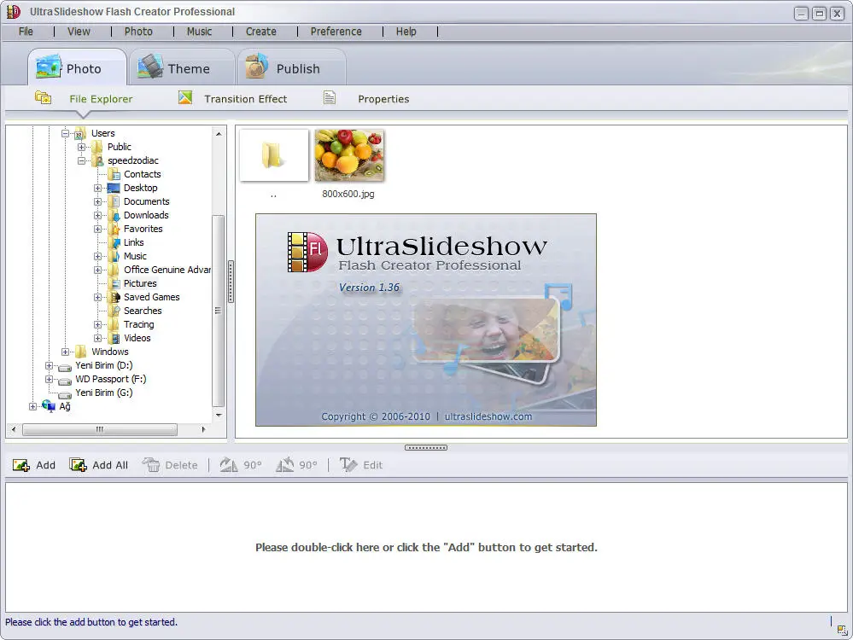
Task: Select the Links folder in tree
Action: coord(134,242)
